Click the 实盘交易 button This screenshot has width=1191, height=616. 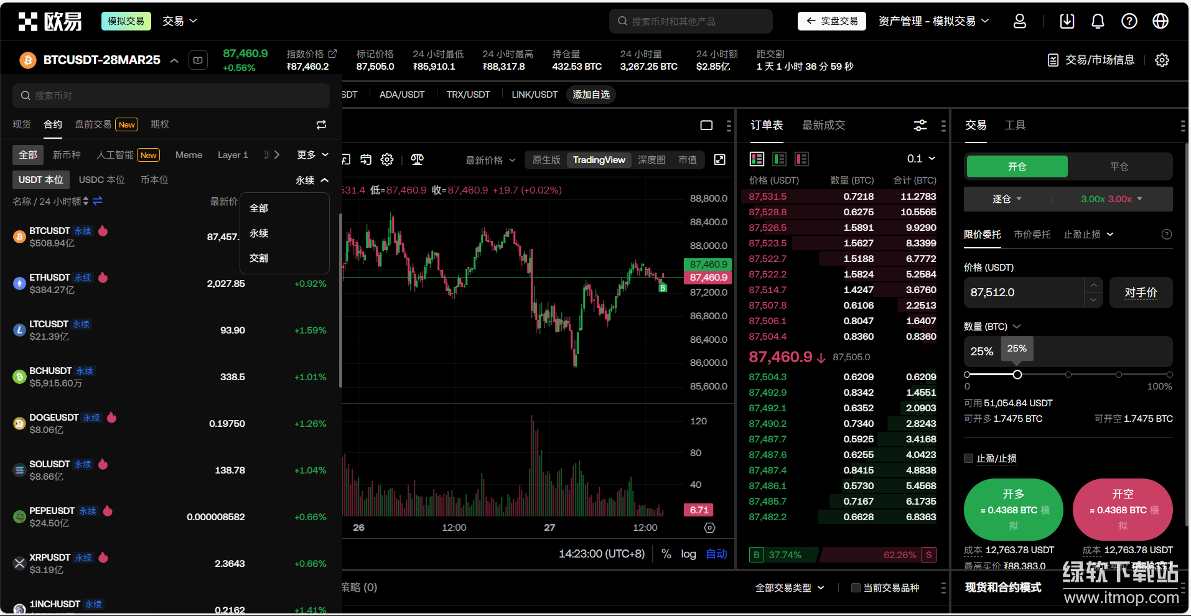[x=831, y=21]
